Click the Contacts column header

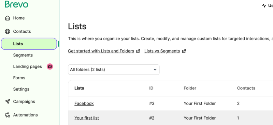(246, 88)
